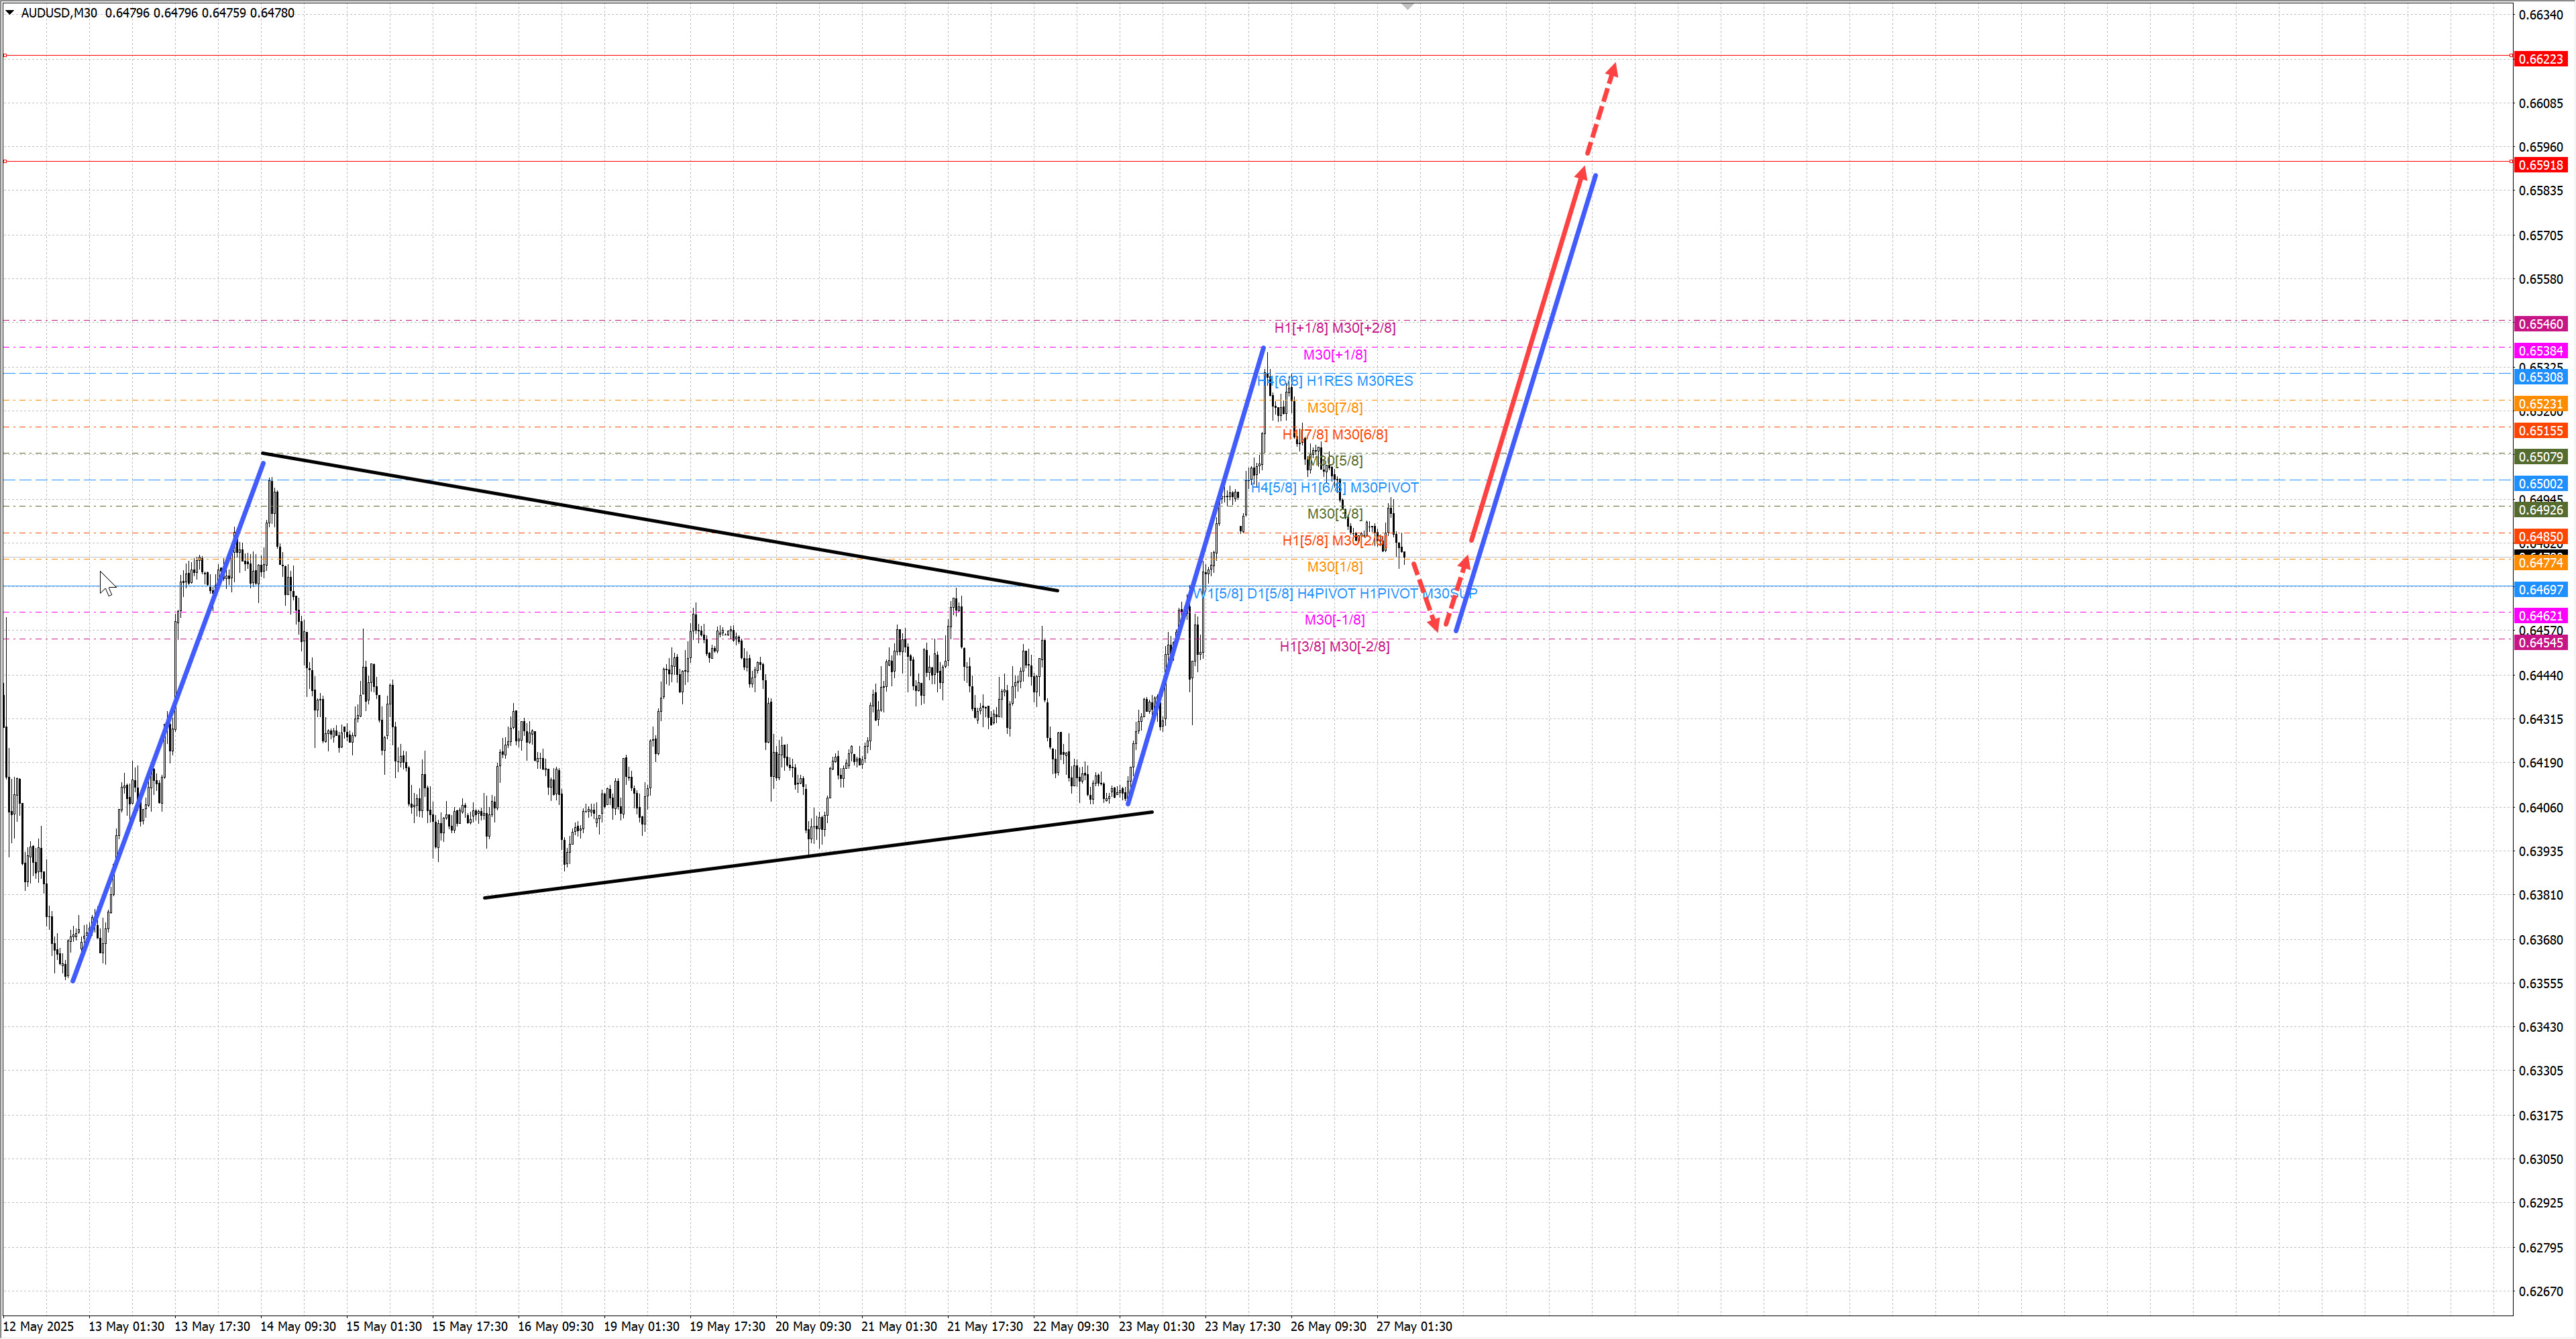Click the 'H1[3/8] M30[-2/8]' level label
This screenshot has height=1339, width=2576.
(1334, 647)
